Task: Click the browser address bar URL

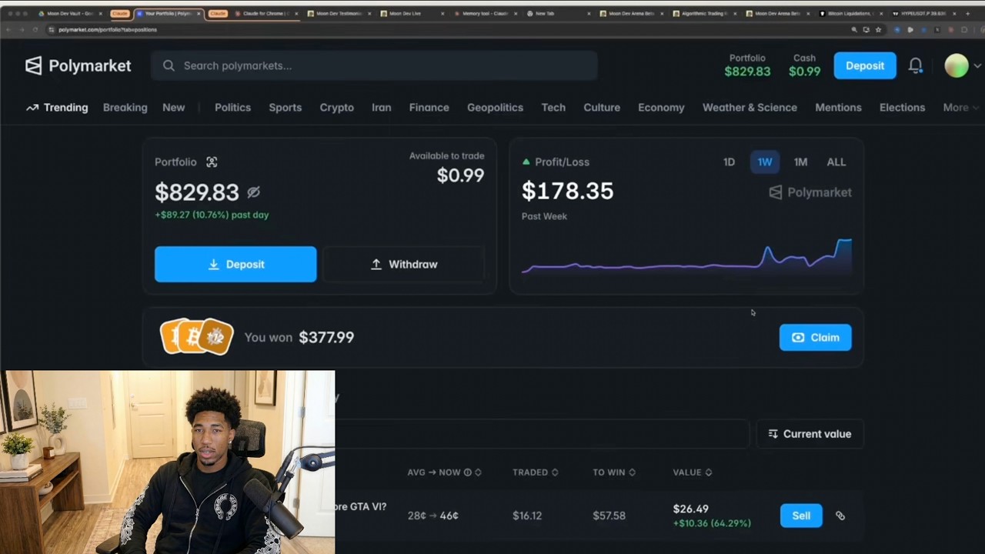Action: pos(108,29)
